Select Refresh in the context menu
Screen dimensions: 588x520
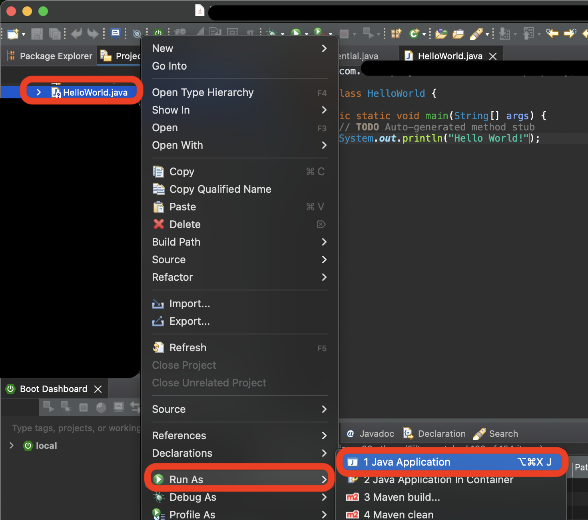point(187,348)
